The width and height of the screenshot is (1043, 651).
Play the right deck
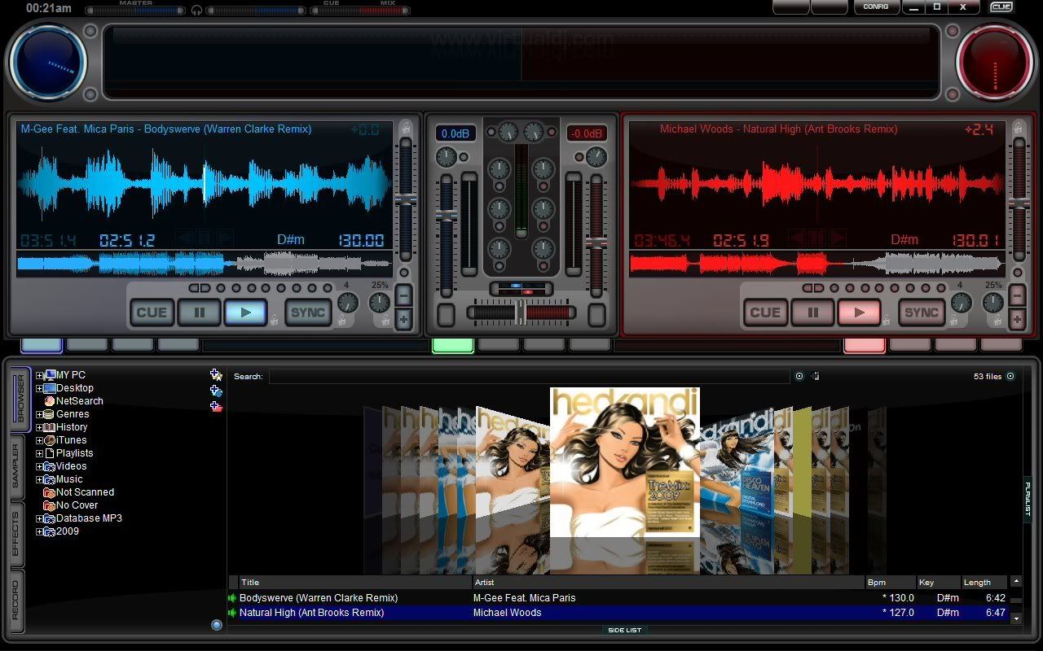click(x=859, y=312)
